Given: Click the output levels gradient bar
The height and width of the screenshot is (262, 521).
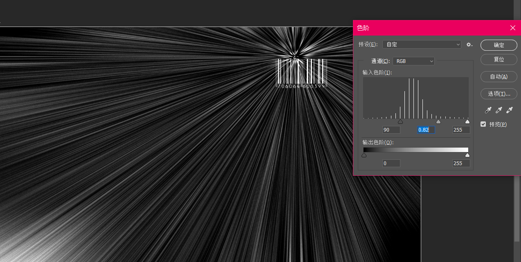Looking at the screenshot, I should point(416,150).
